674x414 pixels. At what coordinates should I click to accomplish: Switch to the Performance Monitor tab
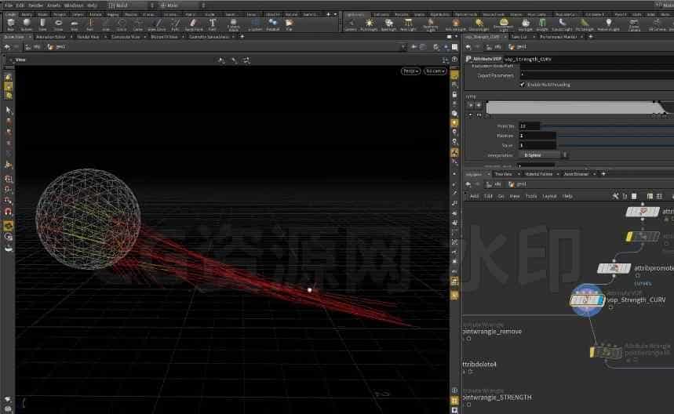559,37
